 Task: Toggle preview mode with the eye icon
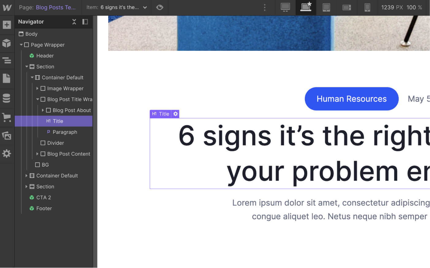(x=160, y=8)
